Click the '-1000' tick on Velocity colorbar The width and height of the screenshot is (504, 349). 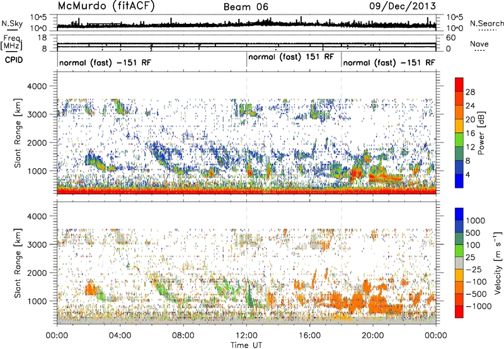click(478, 306)
